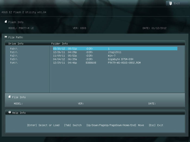The width and height of the screenshot is (190, 142).
Task: Select drive fs0:\
Action: click(14, 49)
